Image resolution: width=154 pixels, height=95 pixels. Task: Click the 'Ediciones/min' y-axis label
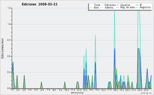pos(2,48)
